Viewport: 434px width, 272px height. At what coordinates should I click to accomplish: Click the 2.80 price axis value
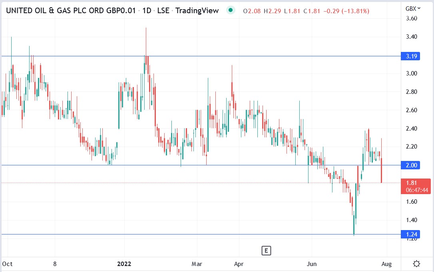[x=412, y=91]
